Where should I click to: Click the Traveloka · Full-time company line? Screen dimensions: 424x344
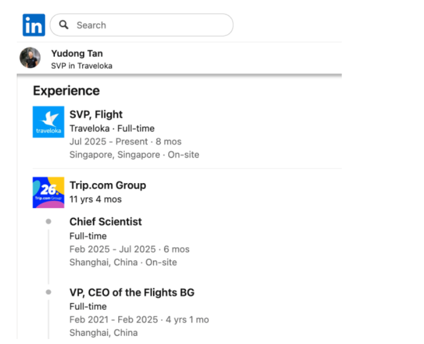pyautogui.click(x=112, y=128)
